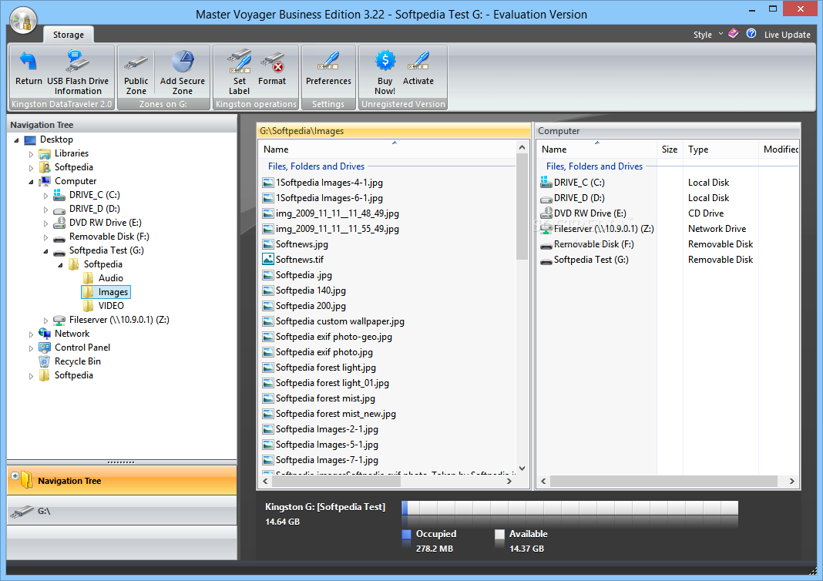Select DVD RW Drive (E:) in Computer pane

(583, 213)
